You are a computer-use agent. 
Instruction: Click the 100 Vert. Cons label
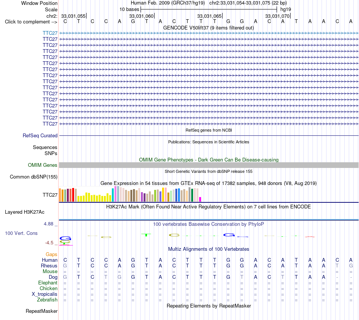[x=21, y=233]
